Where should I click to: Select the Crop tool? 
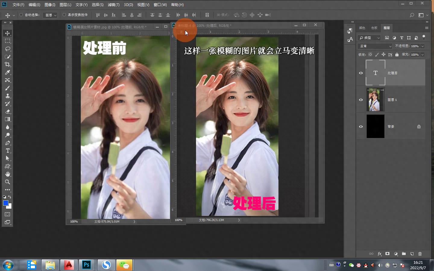point(8,64)
